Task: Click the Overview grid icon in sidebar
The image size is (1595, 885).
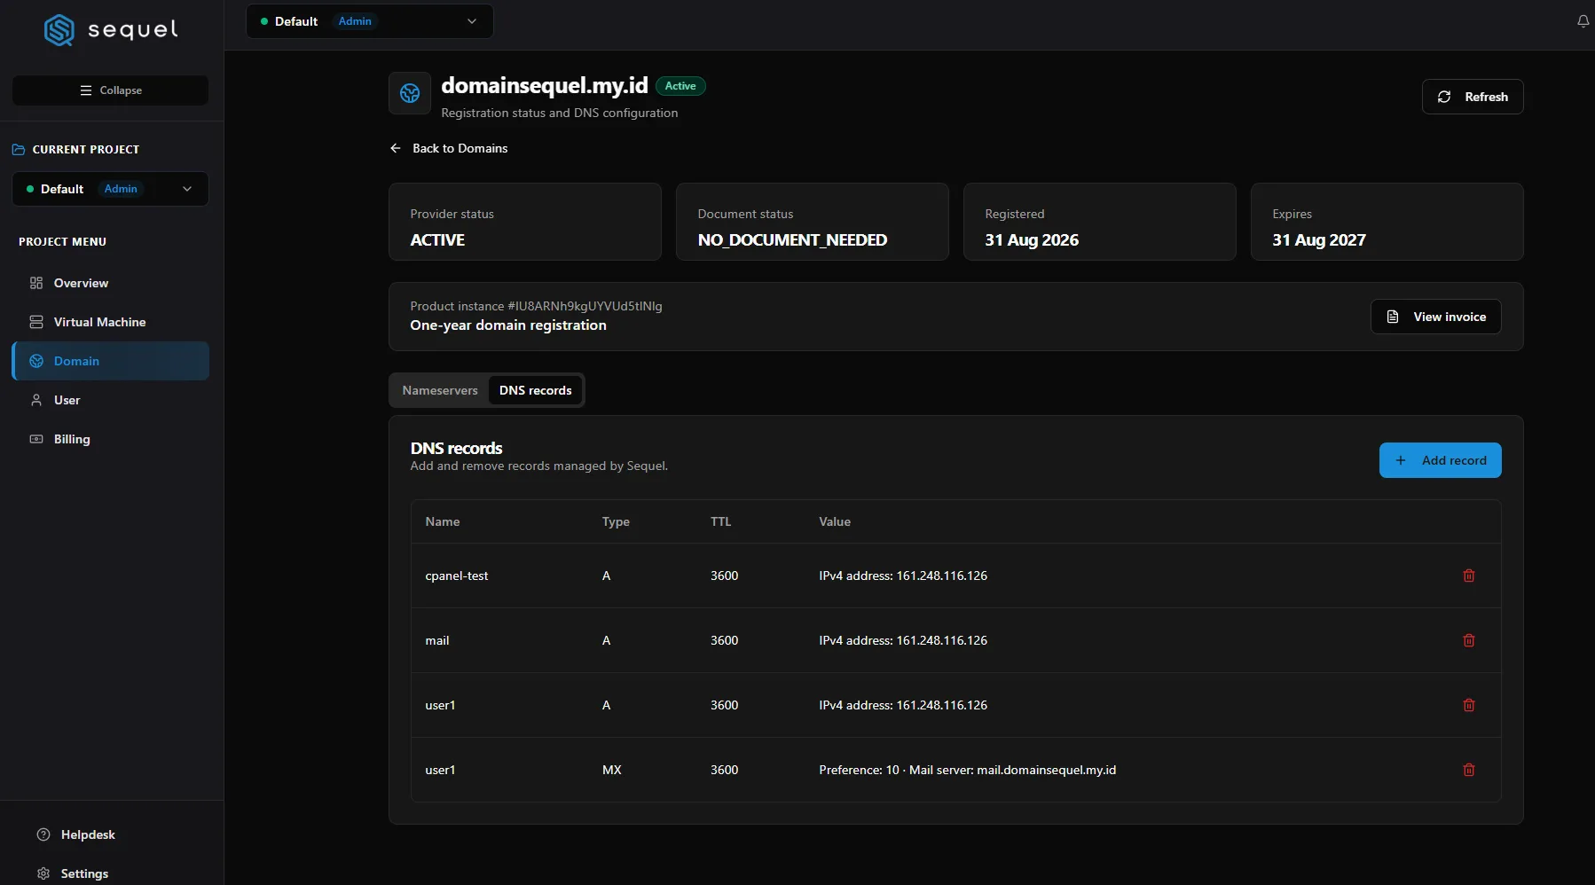Action: tap(36, 283)
